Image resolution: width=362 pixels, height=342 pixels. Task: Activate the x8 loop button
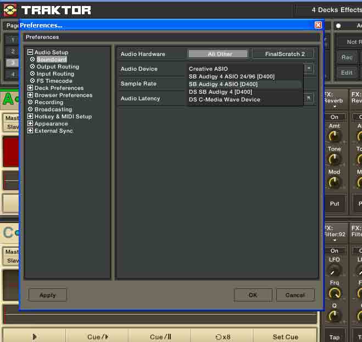[x=222, y=337]
